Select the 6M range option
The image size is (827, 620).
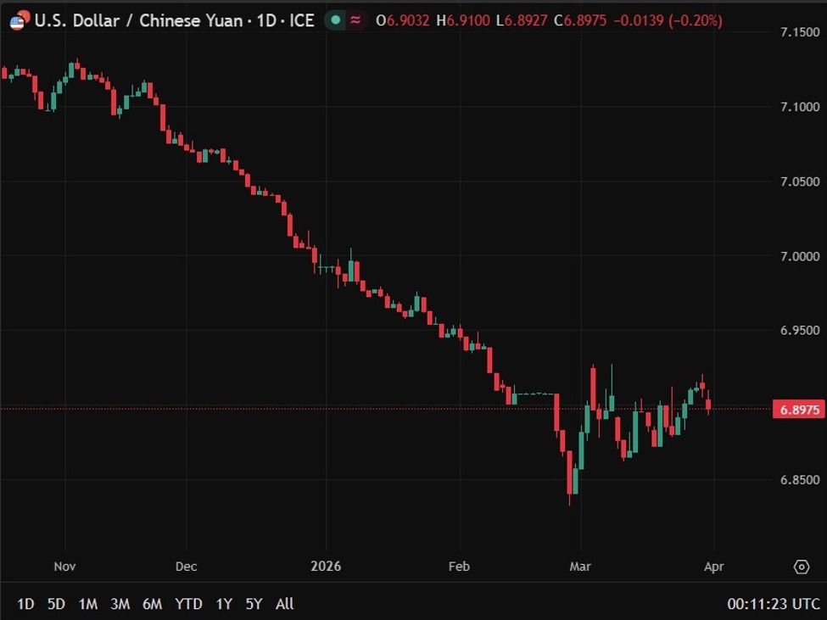click(153, 604)
